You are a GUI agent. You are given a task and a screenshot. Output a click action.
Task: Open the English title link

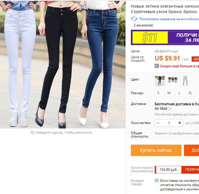click(x=169, y=19)
